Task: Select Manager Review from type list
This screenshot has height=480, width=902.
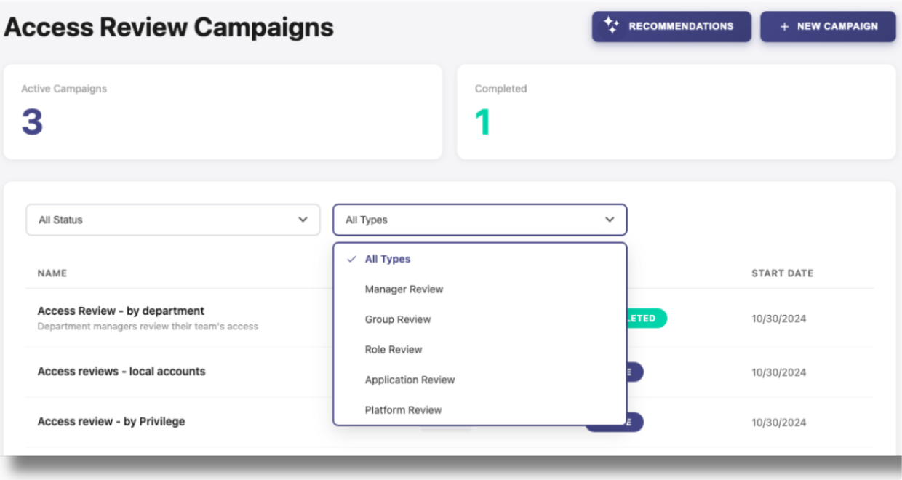Action: pyautogui.click(x=404, y=289)
